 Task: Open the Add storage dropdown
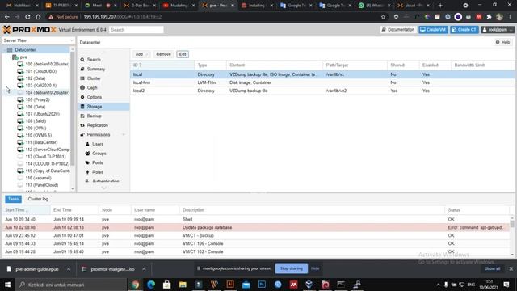pos(141,54)
